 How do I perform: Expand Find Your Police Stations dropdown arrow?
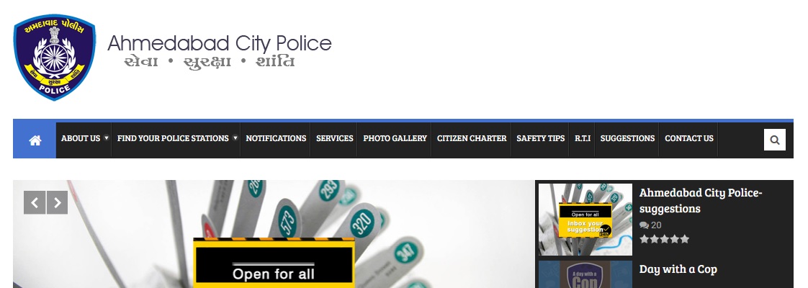coord(235,138)
